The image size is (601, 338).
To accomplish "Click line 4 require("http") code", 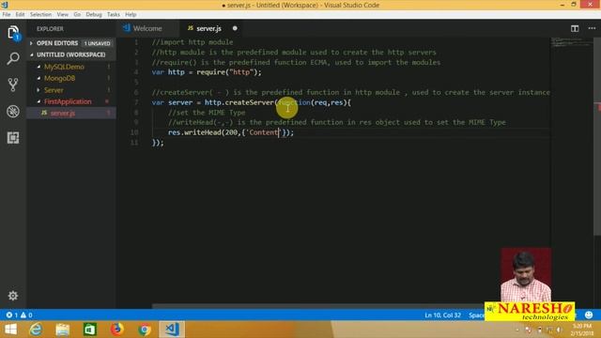I will pyautogui.click(x=229, y=72).
